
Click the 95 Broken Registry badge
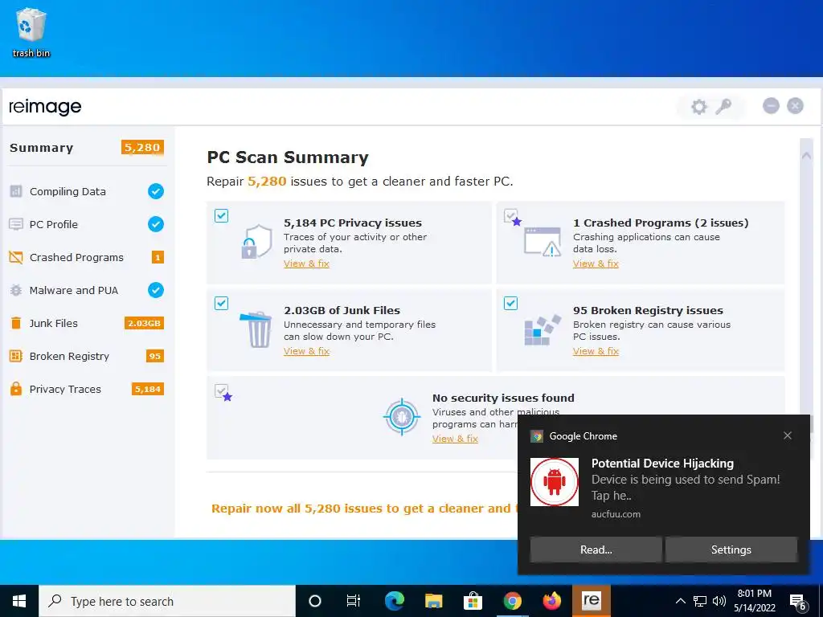155,356
